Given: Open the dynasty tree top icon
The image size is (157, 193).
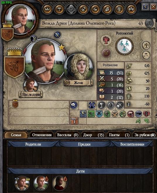Looking at the screenshot, I should (119, 9).
